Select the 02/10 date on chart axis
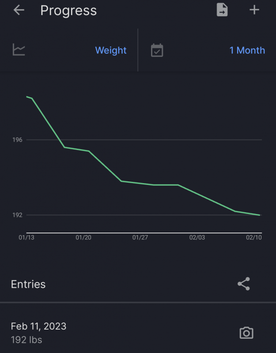 tap(254, 237)
